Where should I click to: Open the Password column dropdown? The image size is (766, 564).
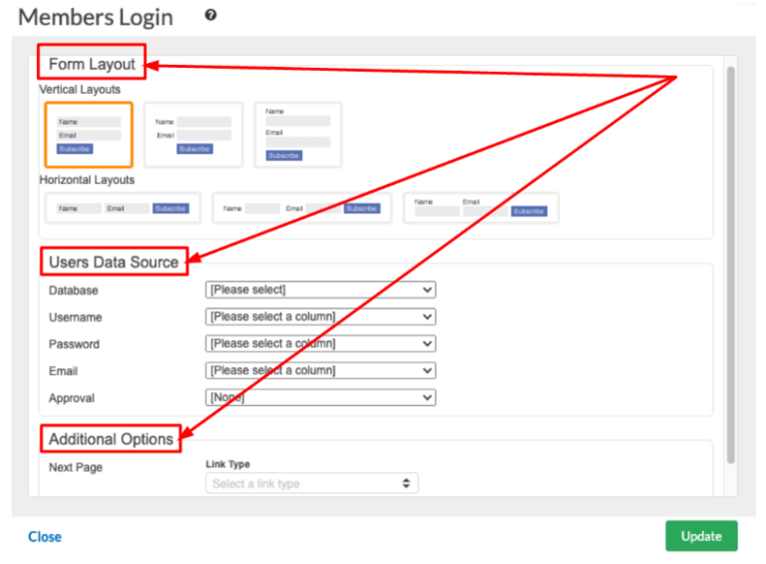click(x=320, y=343)
